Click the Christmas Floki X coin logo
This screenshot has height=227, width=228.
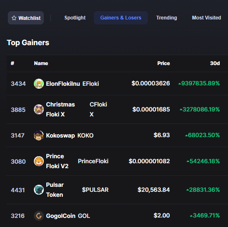pyautogui.click(x=39, y=109)
